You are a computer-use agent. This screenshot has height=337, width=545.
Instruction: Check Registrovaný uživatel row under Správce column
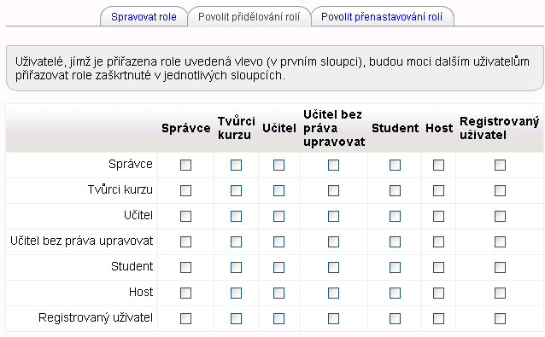click(185, 318)
